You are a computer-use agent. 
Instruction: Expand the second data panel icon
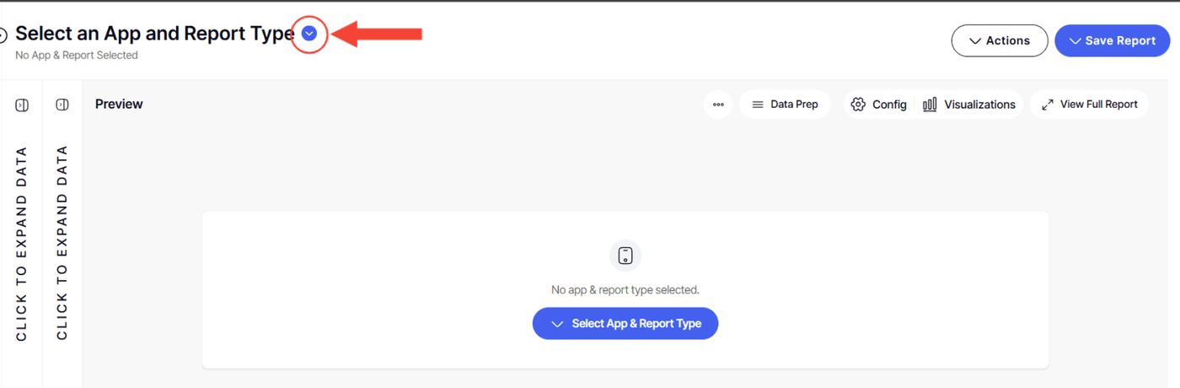[62, 105]
